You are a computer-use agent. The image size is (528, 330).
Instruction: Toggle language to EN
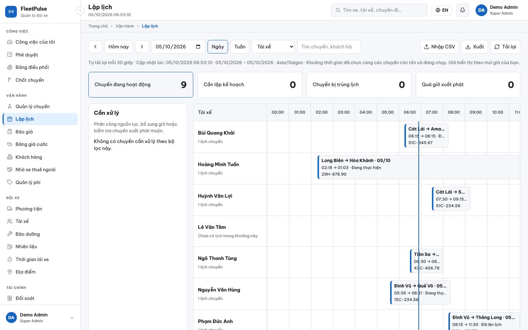pos(442,10)
